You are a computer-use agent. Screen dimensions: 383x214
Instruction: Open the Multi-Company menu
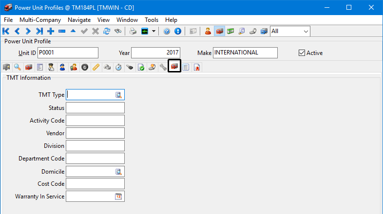click(40, 20)
